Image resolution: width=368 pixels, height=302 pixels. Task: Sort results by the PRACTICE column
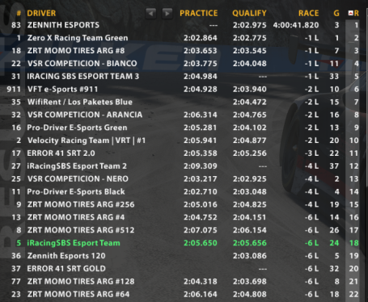click(199, 13)
